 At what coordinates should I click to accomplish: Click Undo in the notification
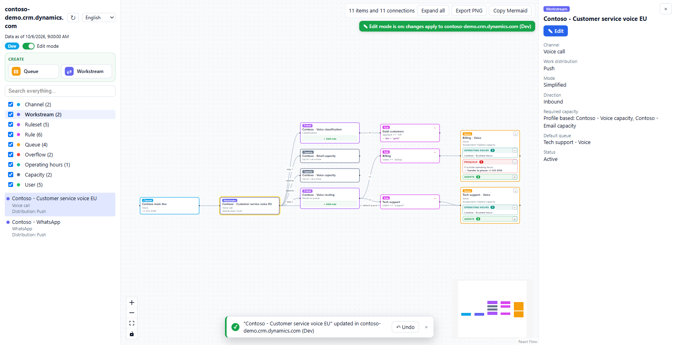point(405,327)
